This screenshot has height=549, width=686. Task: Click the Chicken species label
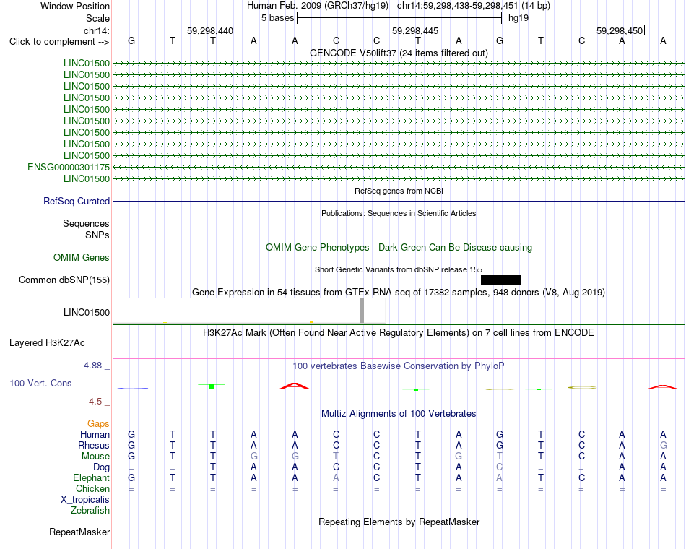(x=92, y=488)
